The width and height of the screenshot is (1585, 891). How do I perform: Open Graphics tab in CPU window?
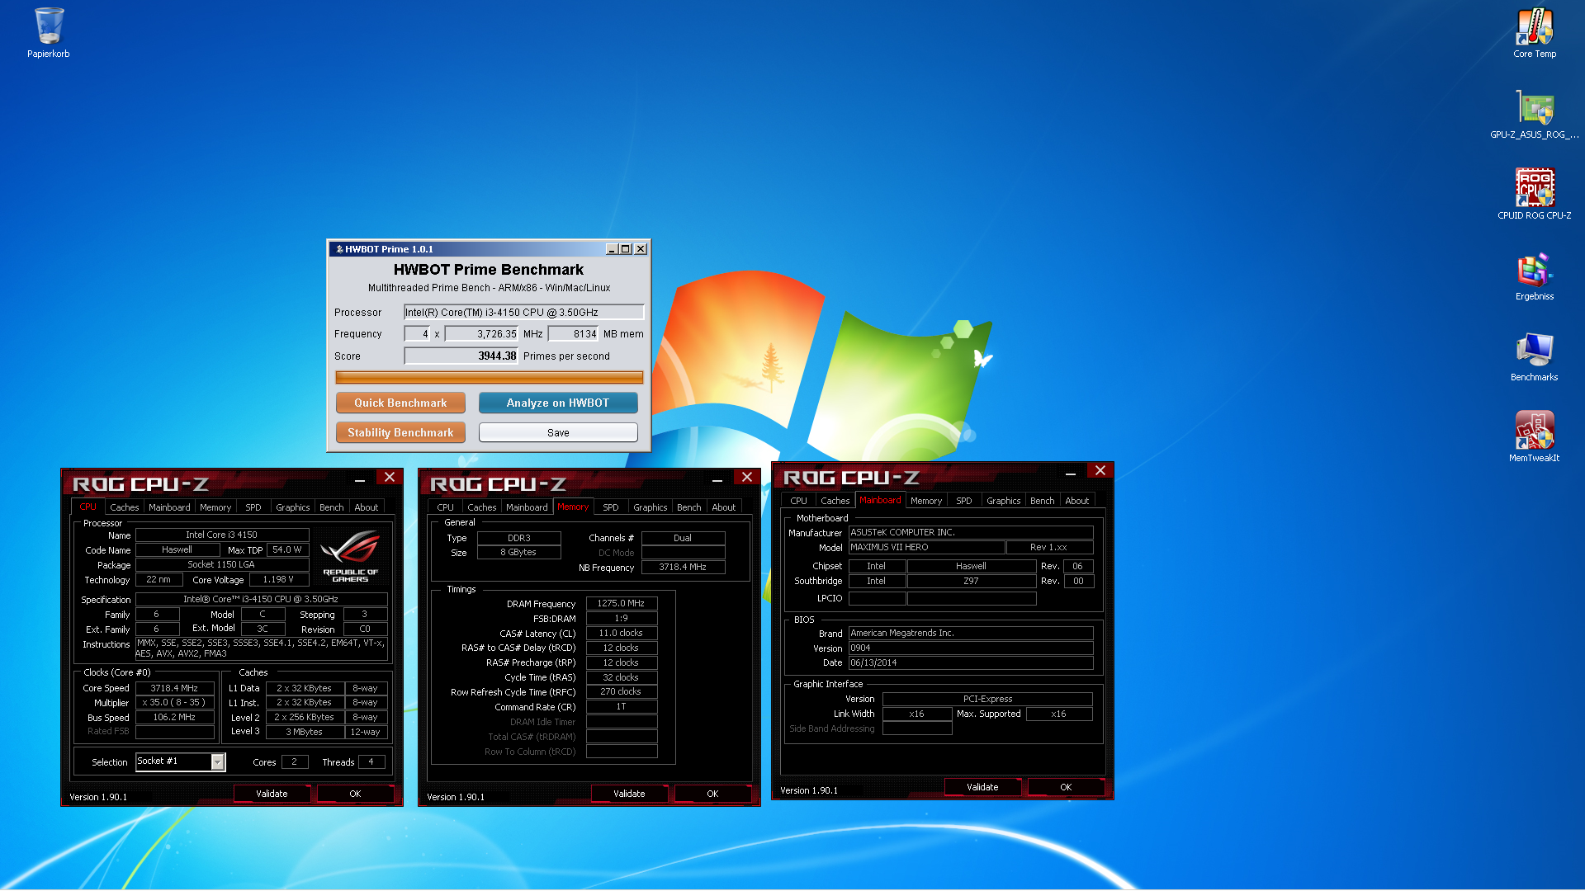pos(293,507)
